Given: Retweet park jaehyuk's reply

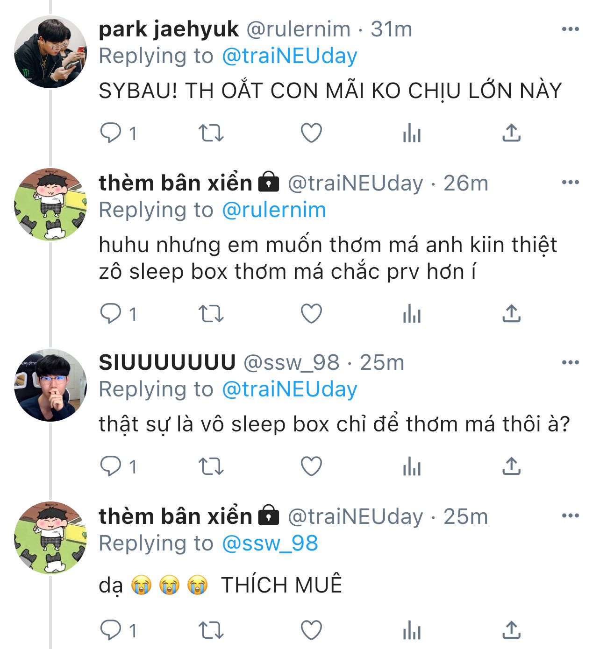Looking at the screenshot, I should (x=211, y=134).
